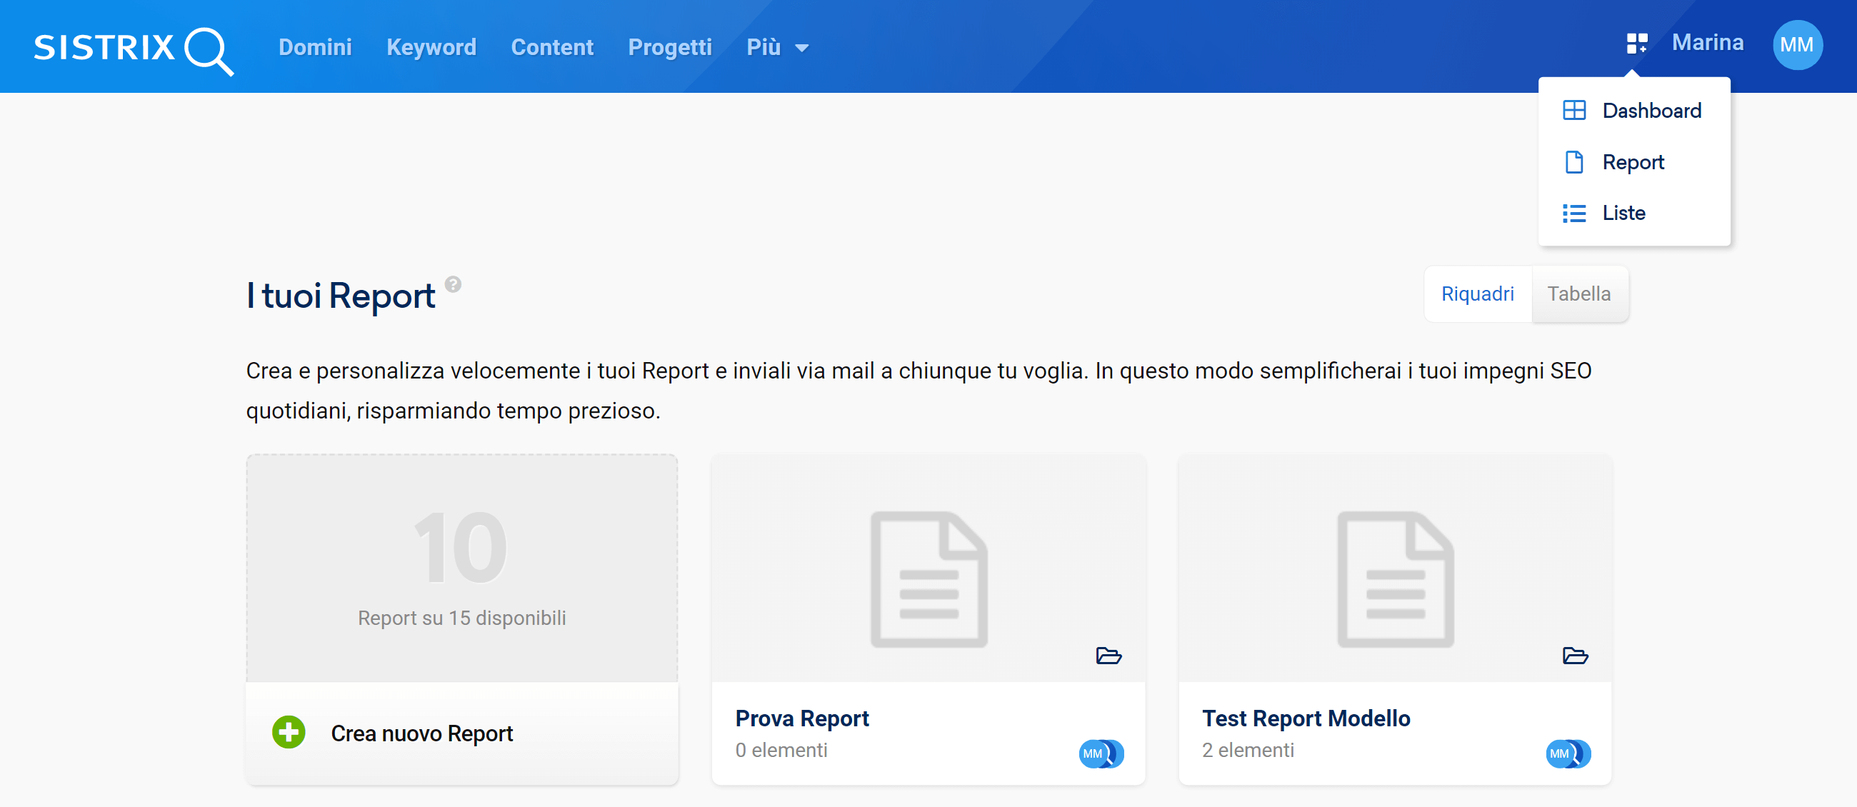Click the large 10 report counter

pos(461,547)
